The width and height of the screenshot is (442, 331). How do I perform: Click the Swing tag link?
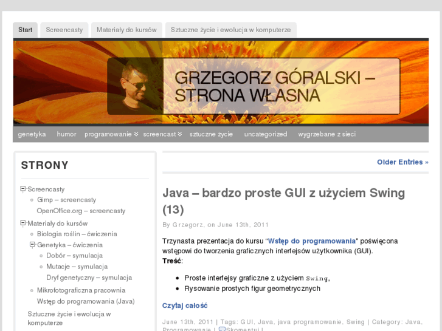click(x=355, y=322)
